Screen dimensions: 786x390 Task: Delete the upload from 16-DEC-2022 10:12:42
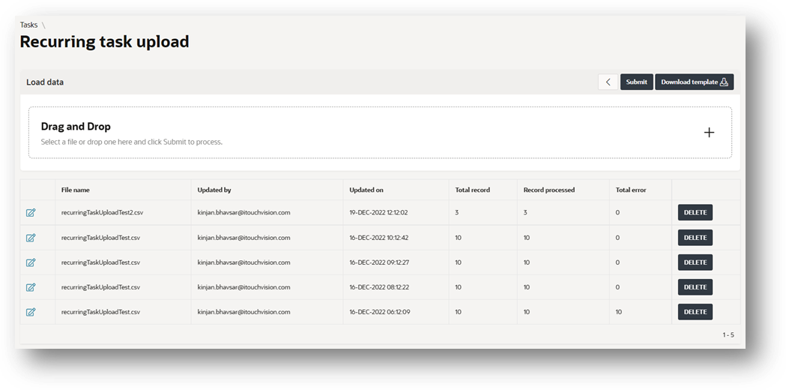pos(695,238)
